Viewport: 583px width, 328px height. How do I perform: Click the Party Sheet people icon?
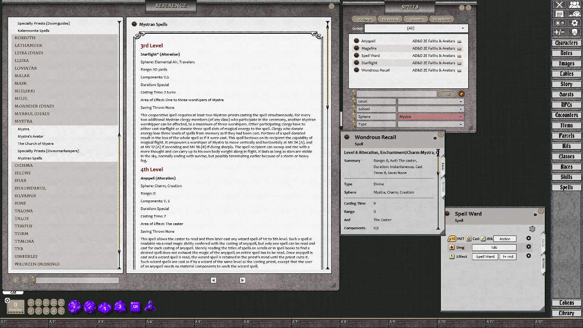[574, 5]
